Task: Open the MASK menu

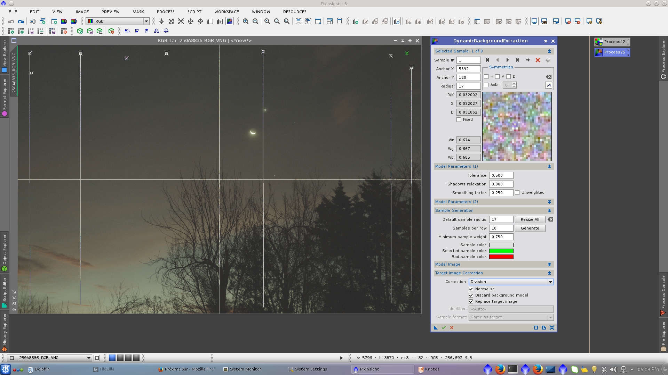Action: 138,12
